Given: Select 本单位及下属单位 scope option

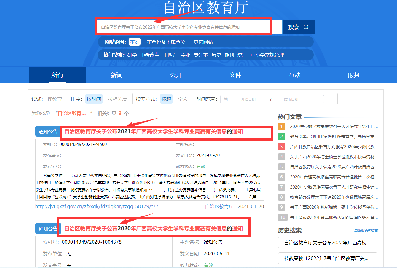Looking at the screenshot, I should coord(166,42).
